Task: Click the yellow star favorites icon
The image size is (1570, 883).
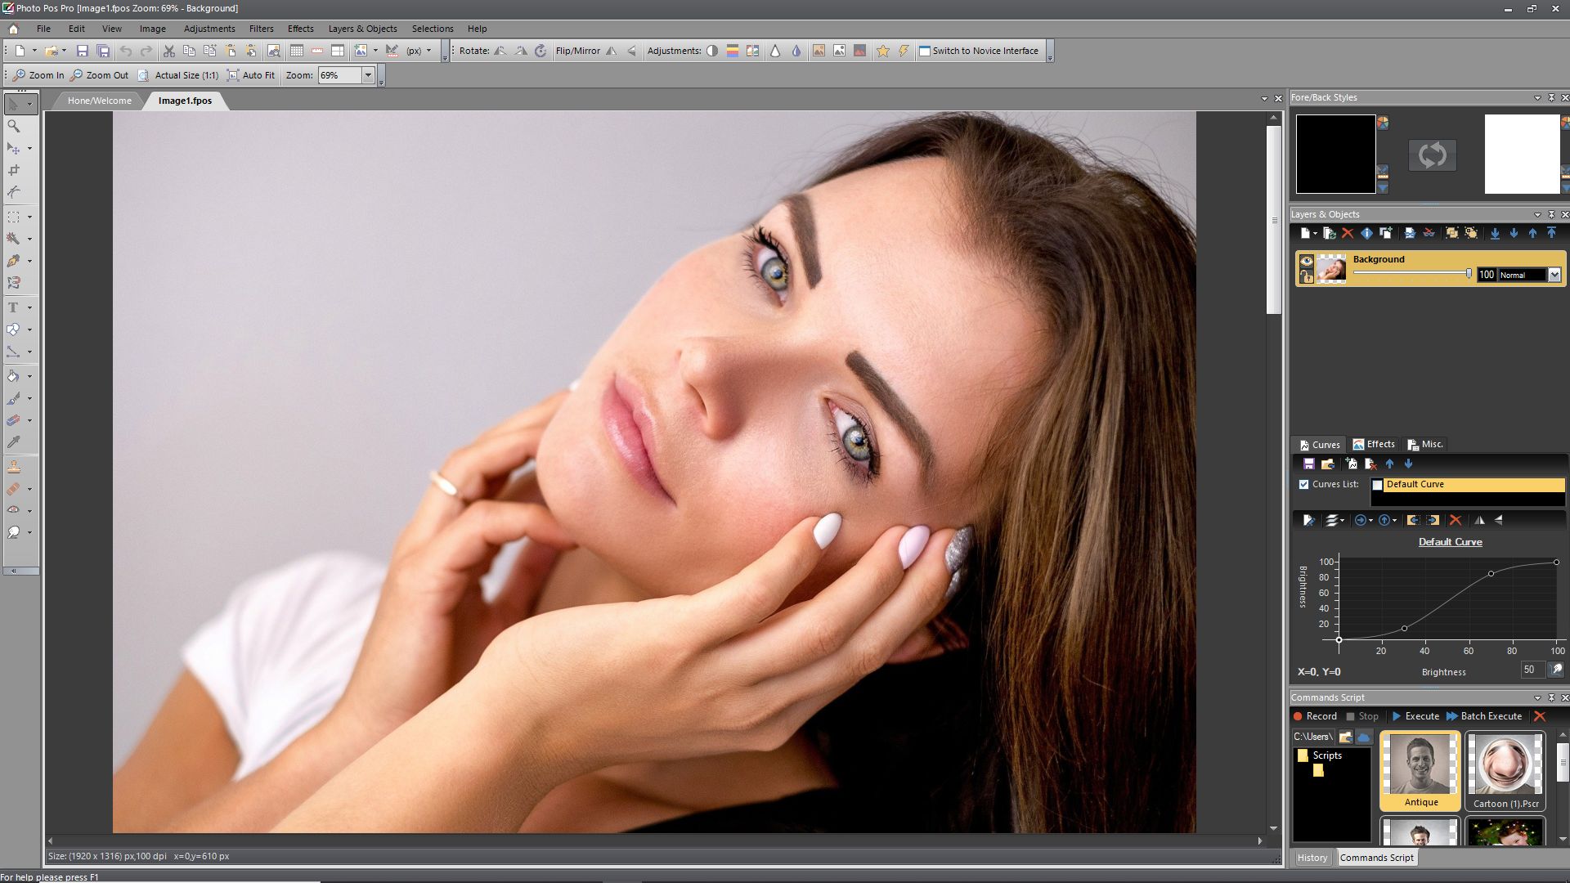Action: pos(883,51)
